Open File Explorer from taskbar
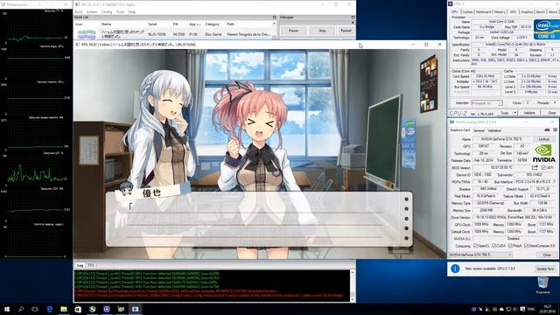Screen dimensions: 560x315 pos(64,309)
